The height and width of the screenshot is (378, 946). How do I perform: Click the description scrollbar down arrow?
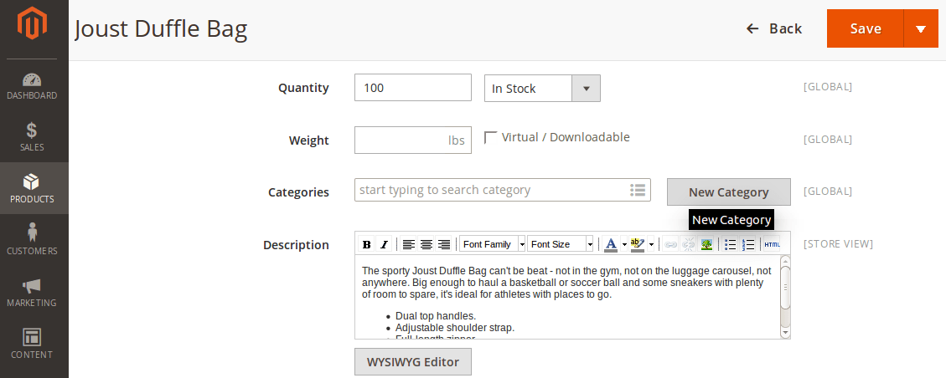coord(785,332)
